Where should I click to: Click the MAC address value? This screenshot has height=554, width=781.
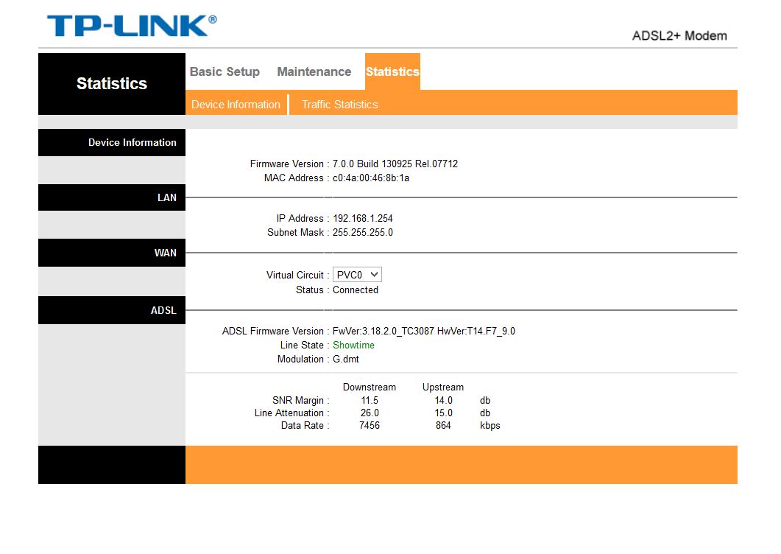(x=371, y=178)
